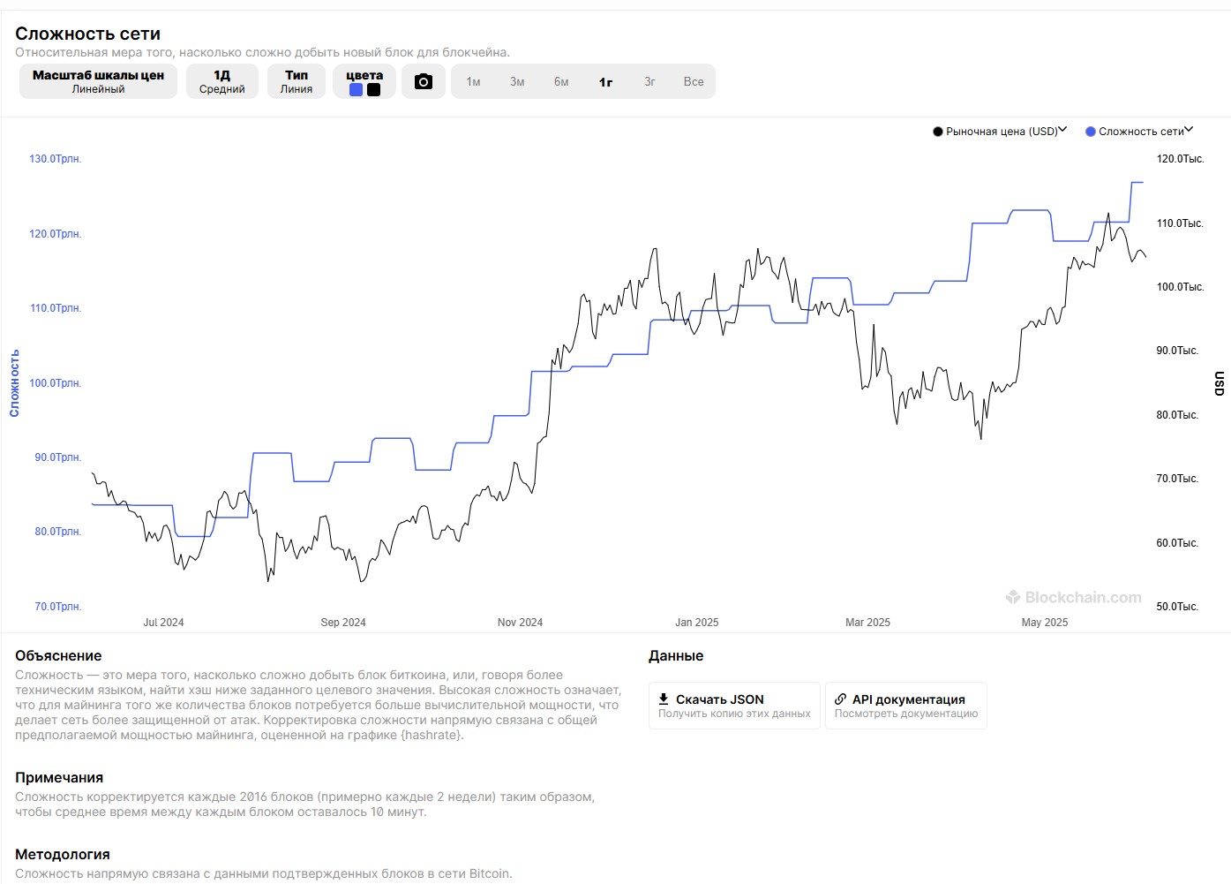
Task: Select the 1м time range tab
Action: [x=473, y=82]
